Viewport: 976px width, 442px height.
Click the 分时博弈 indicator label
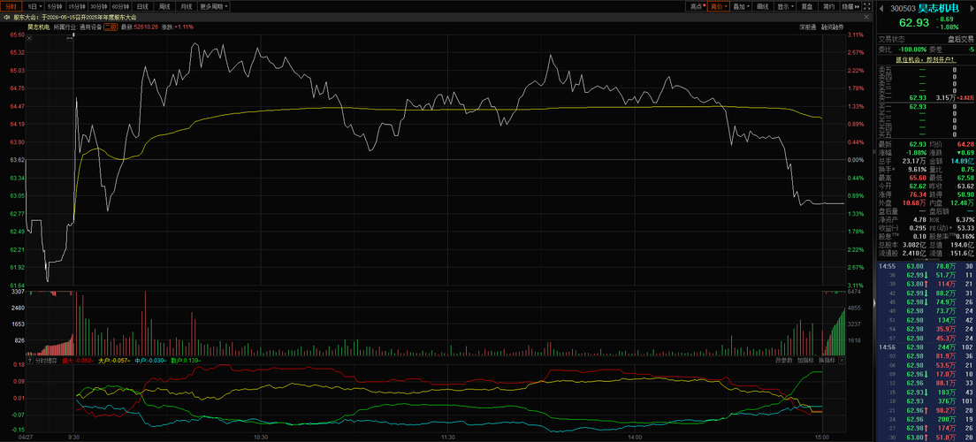click(46, 361)
